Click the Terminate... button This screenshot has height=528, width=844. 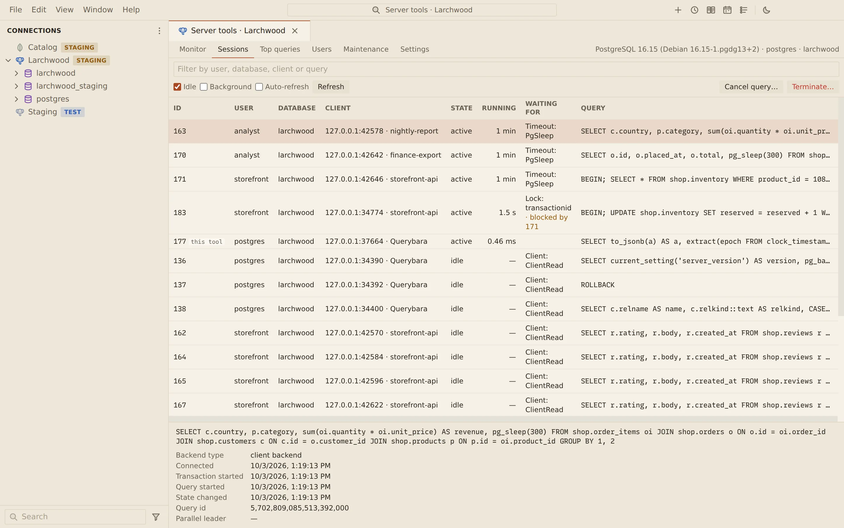[813, 87]
